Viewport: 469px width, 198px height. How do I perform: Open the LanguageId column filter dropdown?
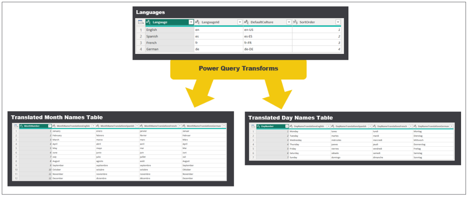(240, 22)
